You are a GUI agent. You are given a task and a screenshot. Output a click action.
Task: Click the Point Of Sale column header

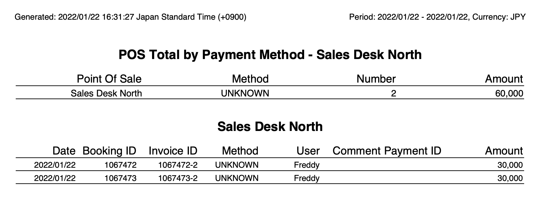[109, 79]
